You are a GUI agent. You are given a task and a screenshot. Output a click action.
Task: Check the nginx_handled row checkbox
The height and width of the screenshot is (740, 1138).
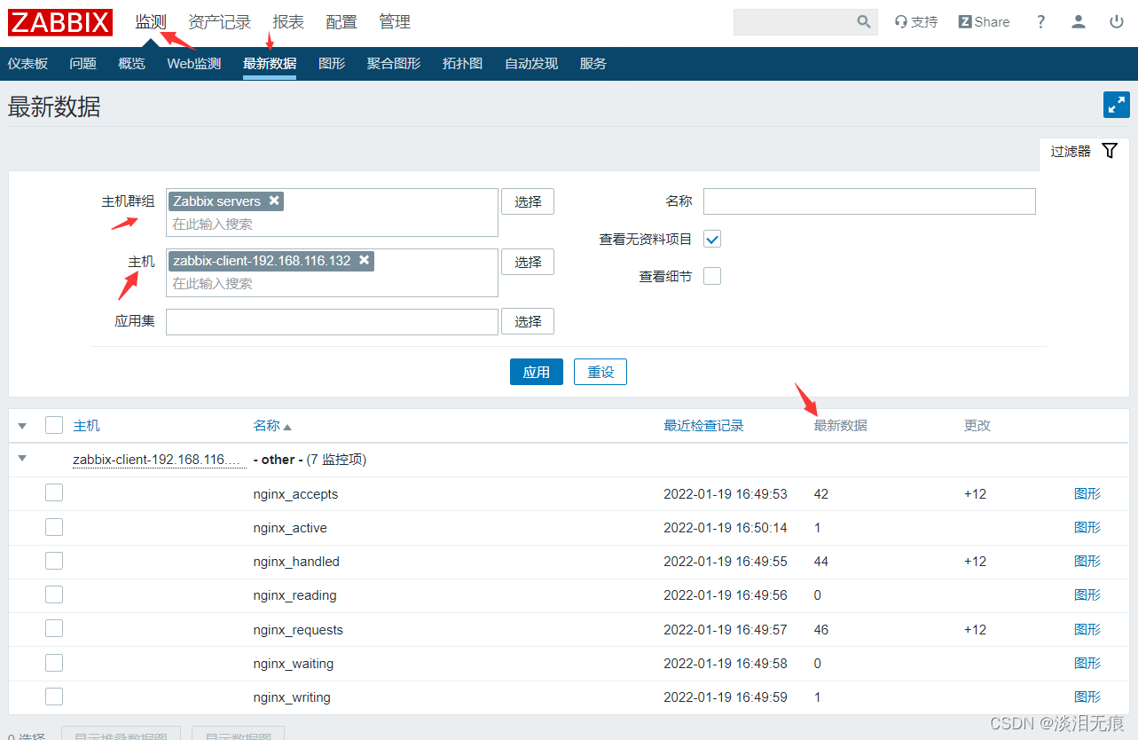(54, 561)
